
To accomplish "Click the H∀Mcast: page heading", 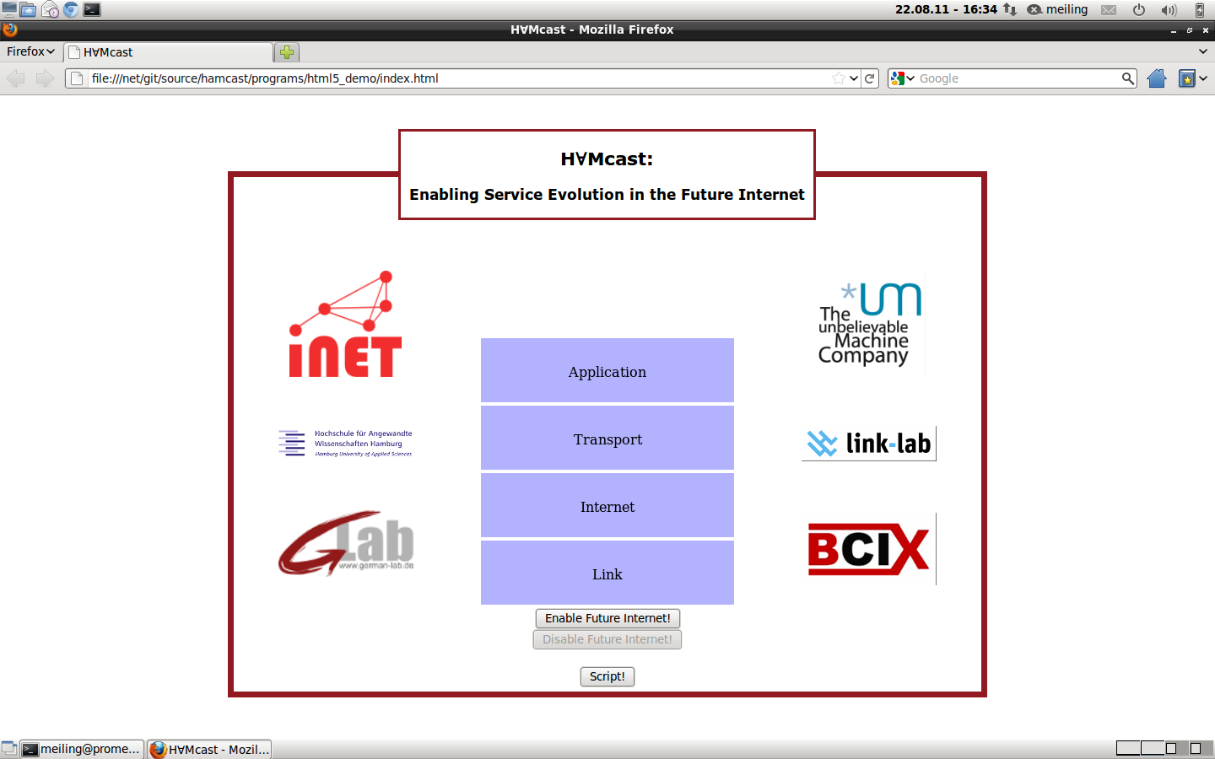I will [607, 159].
